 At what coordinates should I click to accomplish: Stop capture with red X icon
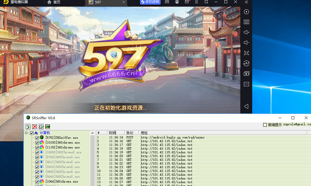[x=34, y=126]
